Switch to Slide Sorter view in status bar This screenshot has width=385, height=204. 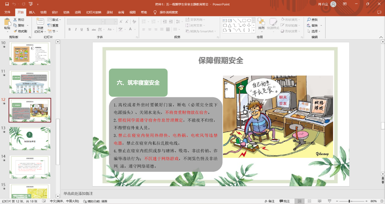[x=309, y=201]
